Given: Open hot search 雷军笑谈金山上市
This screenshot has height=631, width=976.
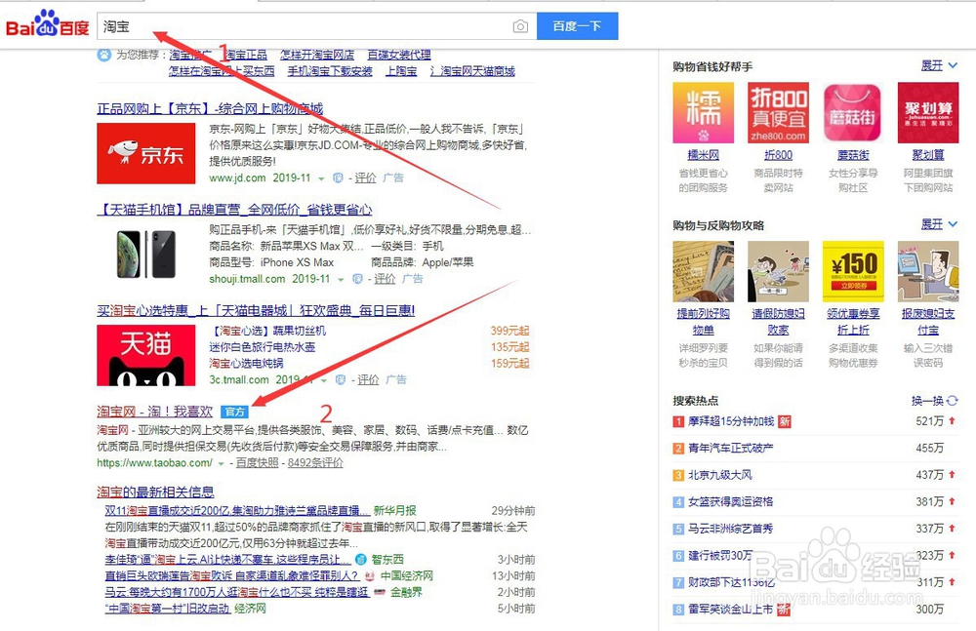Looking at the screenshot, I should pyautogui.click(x=731, y=610).
